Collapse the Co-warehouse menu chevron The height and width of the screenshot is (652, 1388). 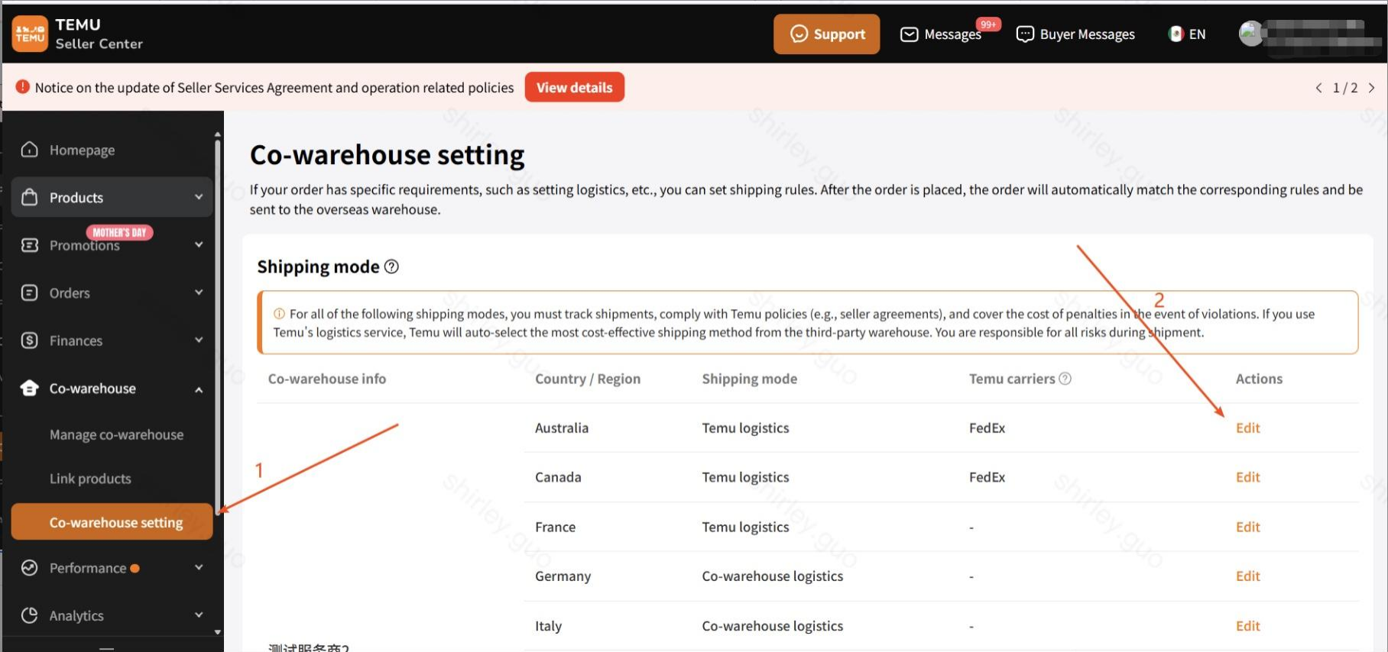coord(199,389)
